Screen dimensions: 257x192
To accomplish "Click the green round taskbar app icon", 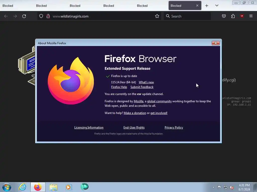I will [85, 186].
